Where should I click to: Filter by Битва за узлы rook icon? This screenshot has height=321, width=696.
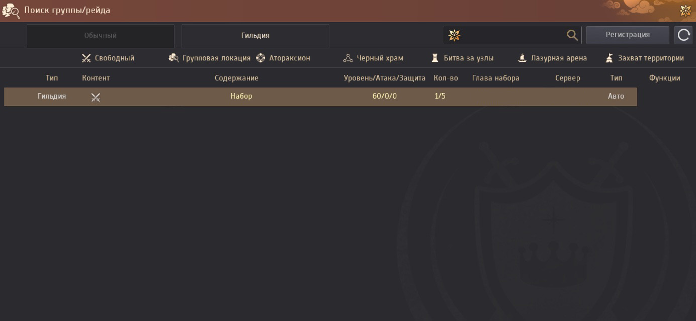coord(435,58)
